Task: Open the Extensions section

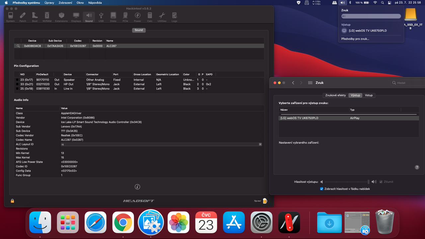Action: click(61, 17)
